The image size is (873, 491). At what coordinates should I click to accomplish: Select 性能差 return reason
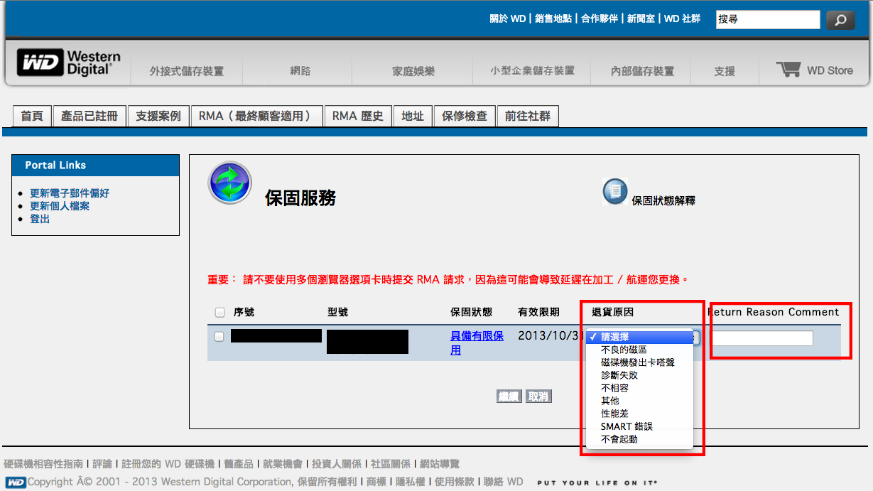click(x=639, y=414)
